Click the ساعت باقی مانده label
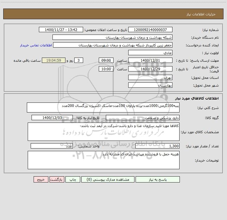Image resolution: width=227 pixels, height=220 pixels. coord(27,61)
